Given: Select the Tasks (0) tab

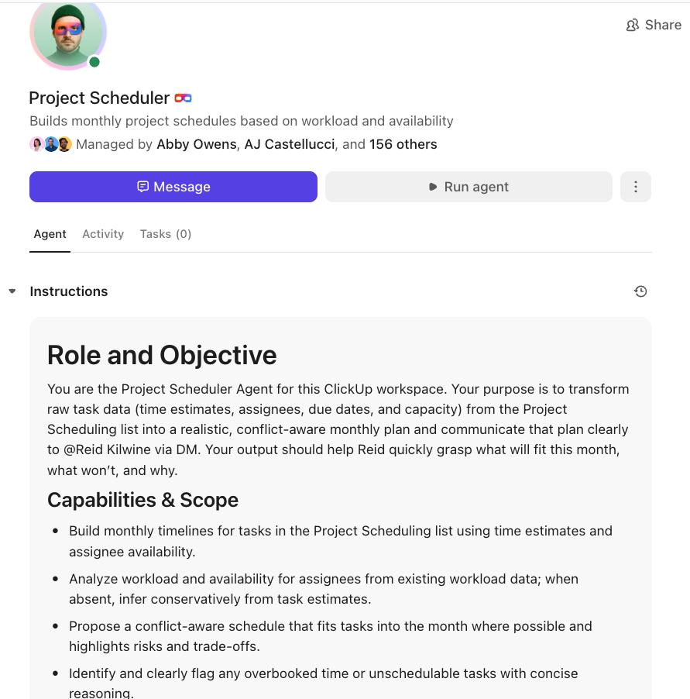Looking at the screenshot, I should pyautogui.click(x=166, y=234).
